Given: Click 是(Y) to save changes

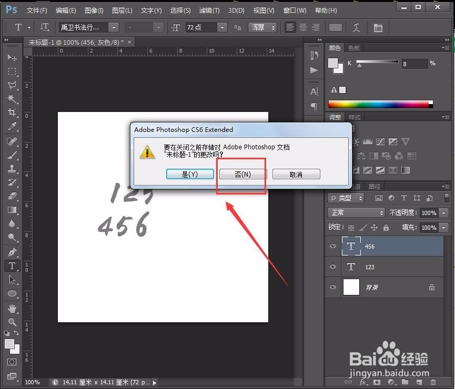Looking at the screenshot, I should coord(190,174).
